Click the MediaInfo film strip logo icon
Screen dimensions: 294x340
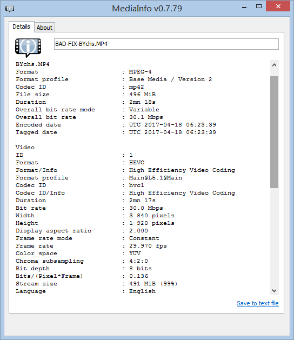28,48
